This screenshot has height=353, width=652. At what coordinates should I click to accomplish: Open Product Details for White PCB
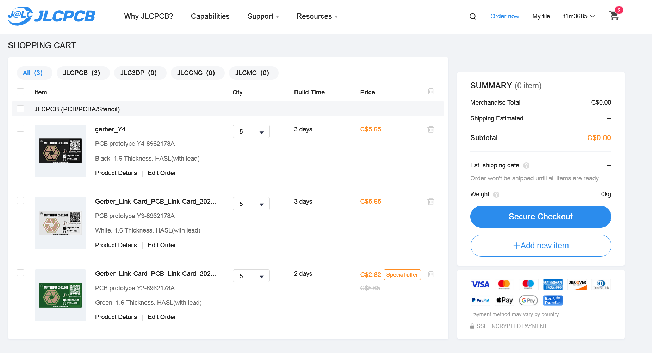pos(116,245)
